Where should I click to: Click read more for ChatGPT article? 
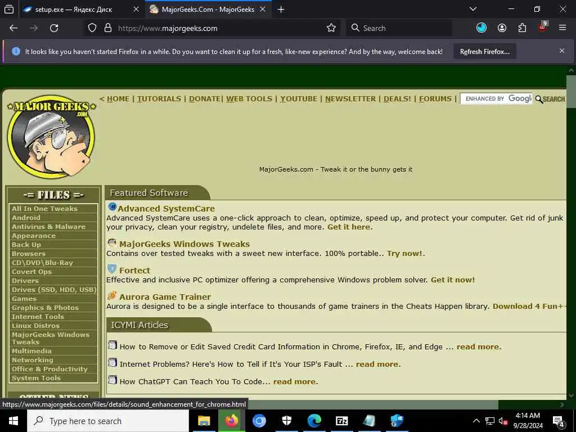pos(295,381)
